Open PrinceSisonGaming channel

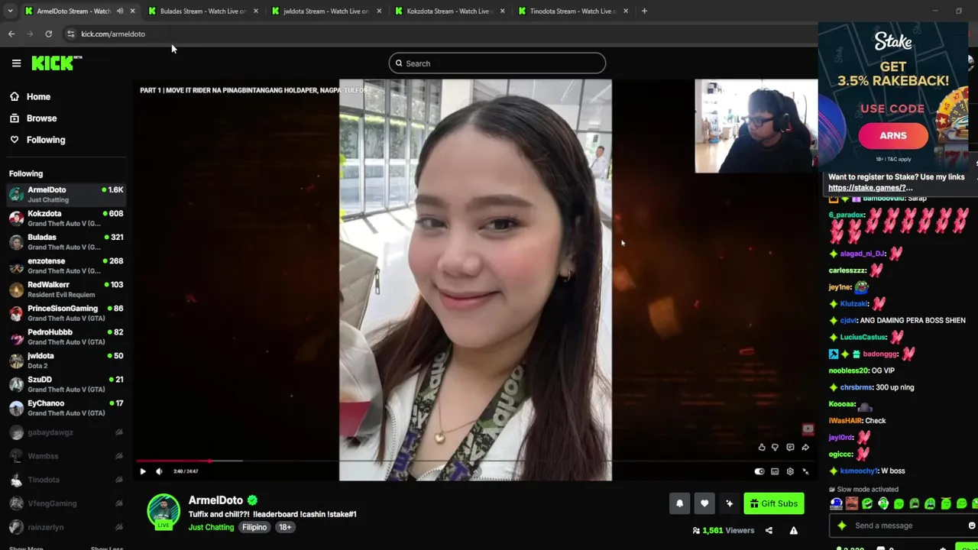pos(66,312)
